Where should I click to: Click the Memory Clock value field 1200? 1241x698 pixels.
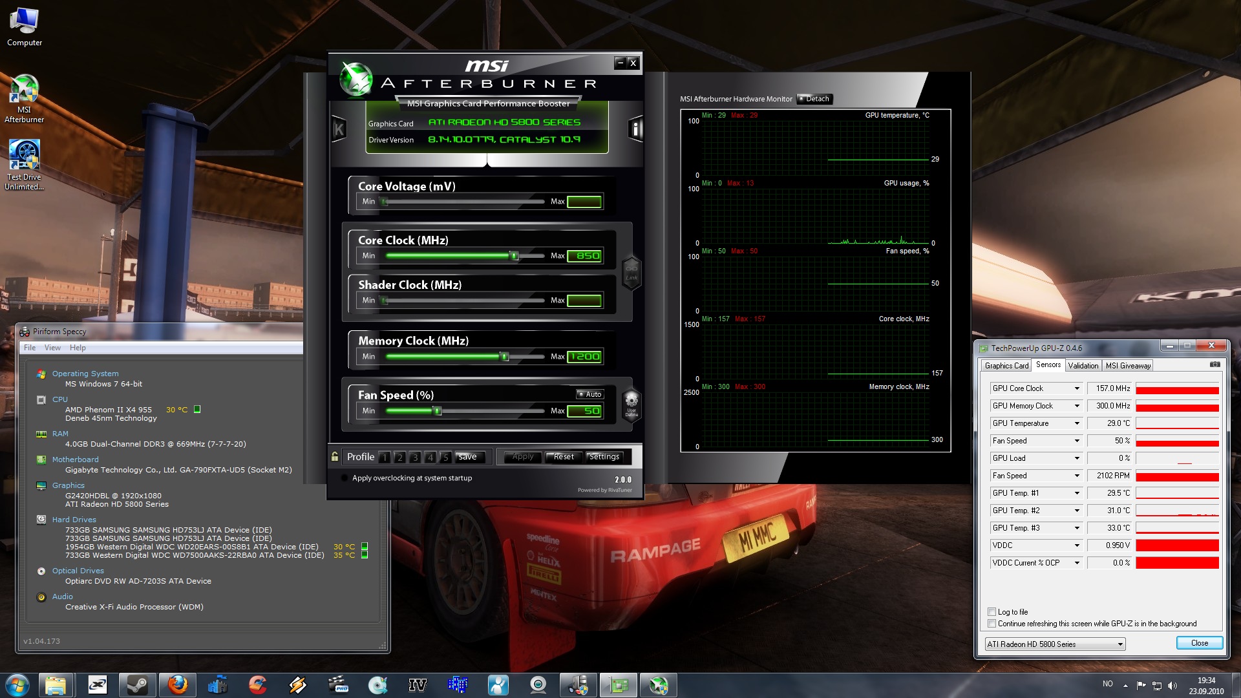585,357
